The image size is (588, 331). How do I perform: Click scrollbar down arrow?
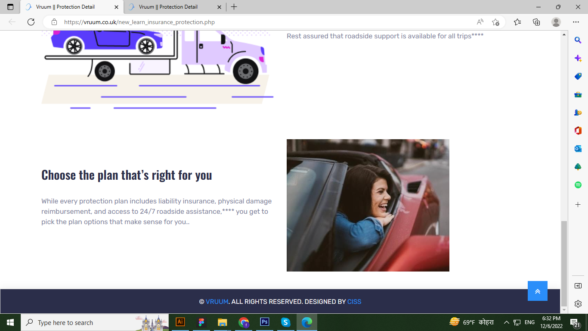coord(564,310)
